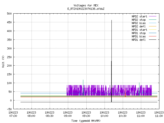The width and height of the screenshot is (164, 123).
Task: Click the dark blue NPD1 stop legend line
Action: [x=153, y=33]
